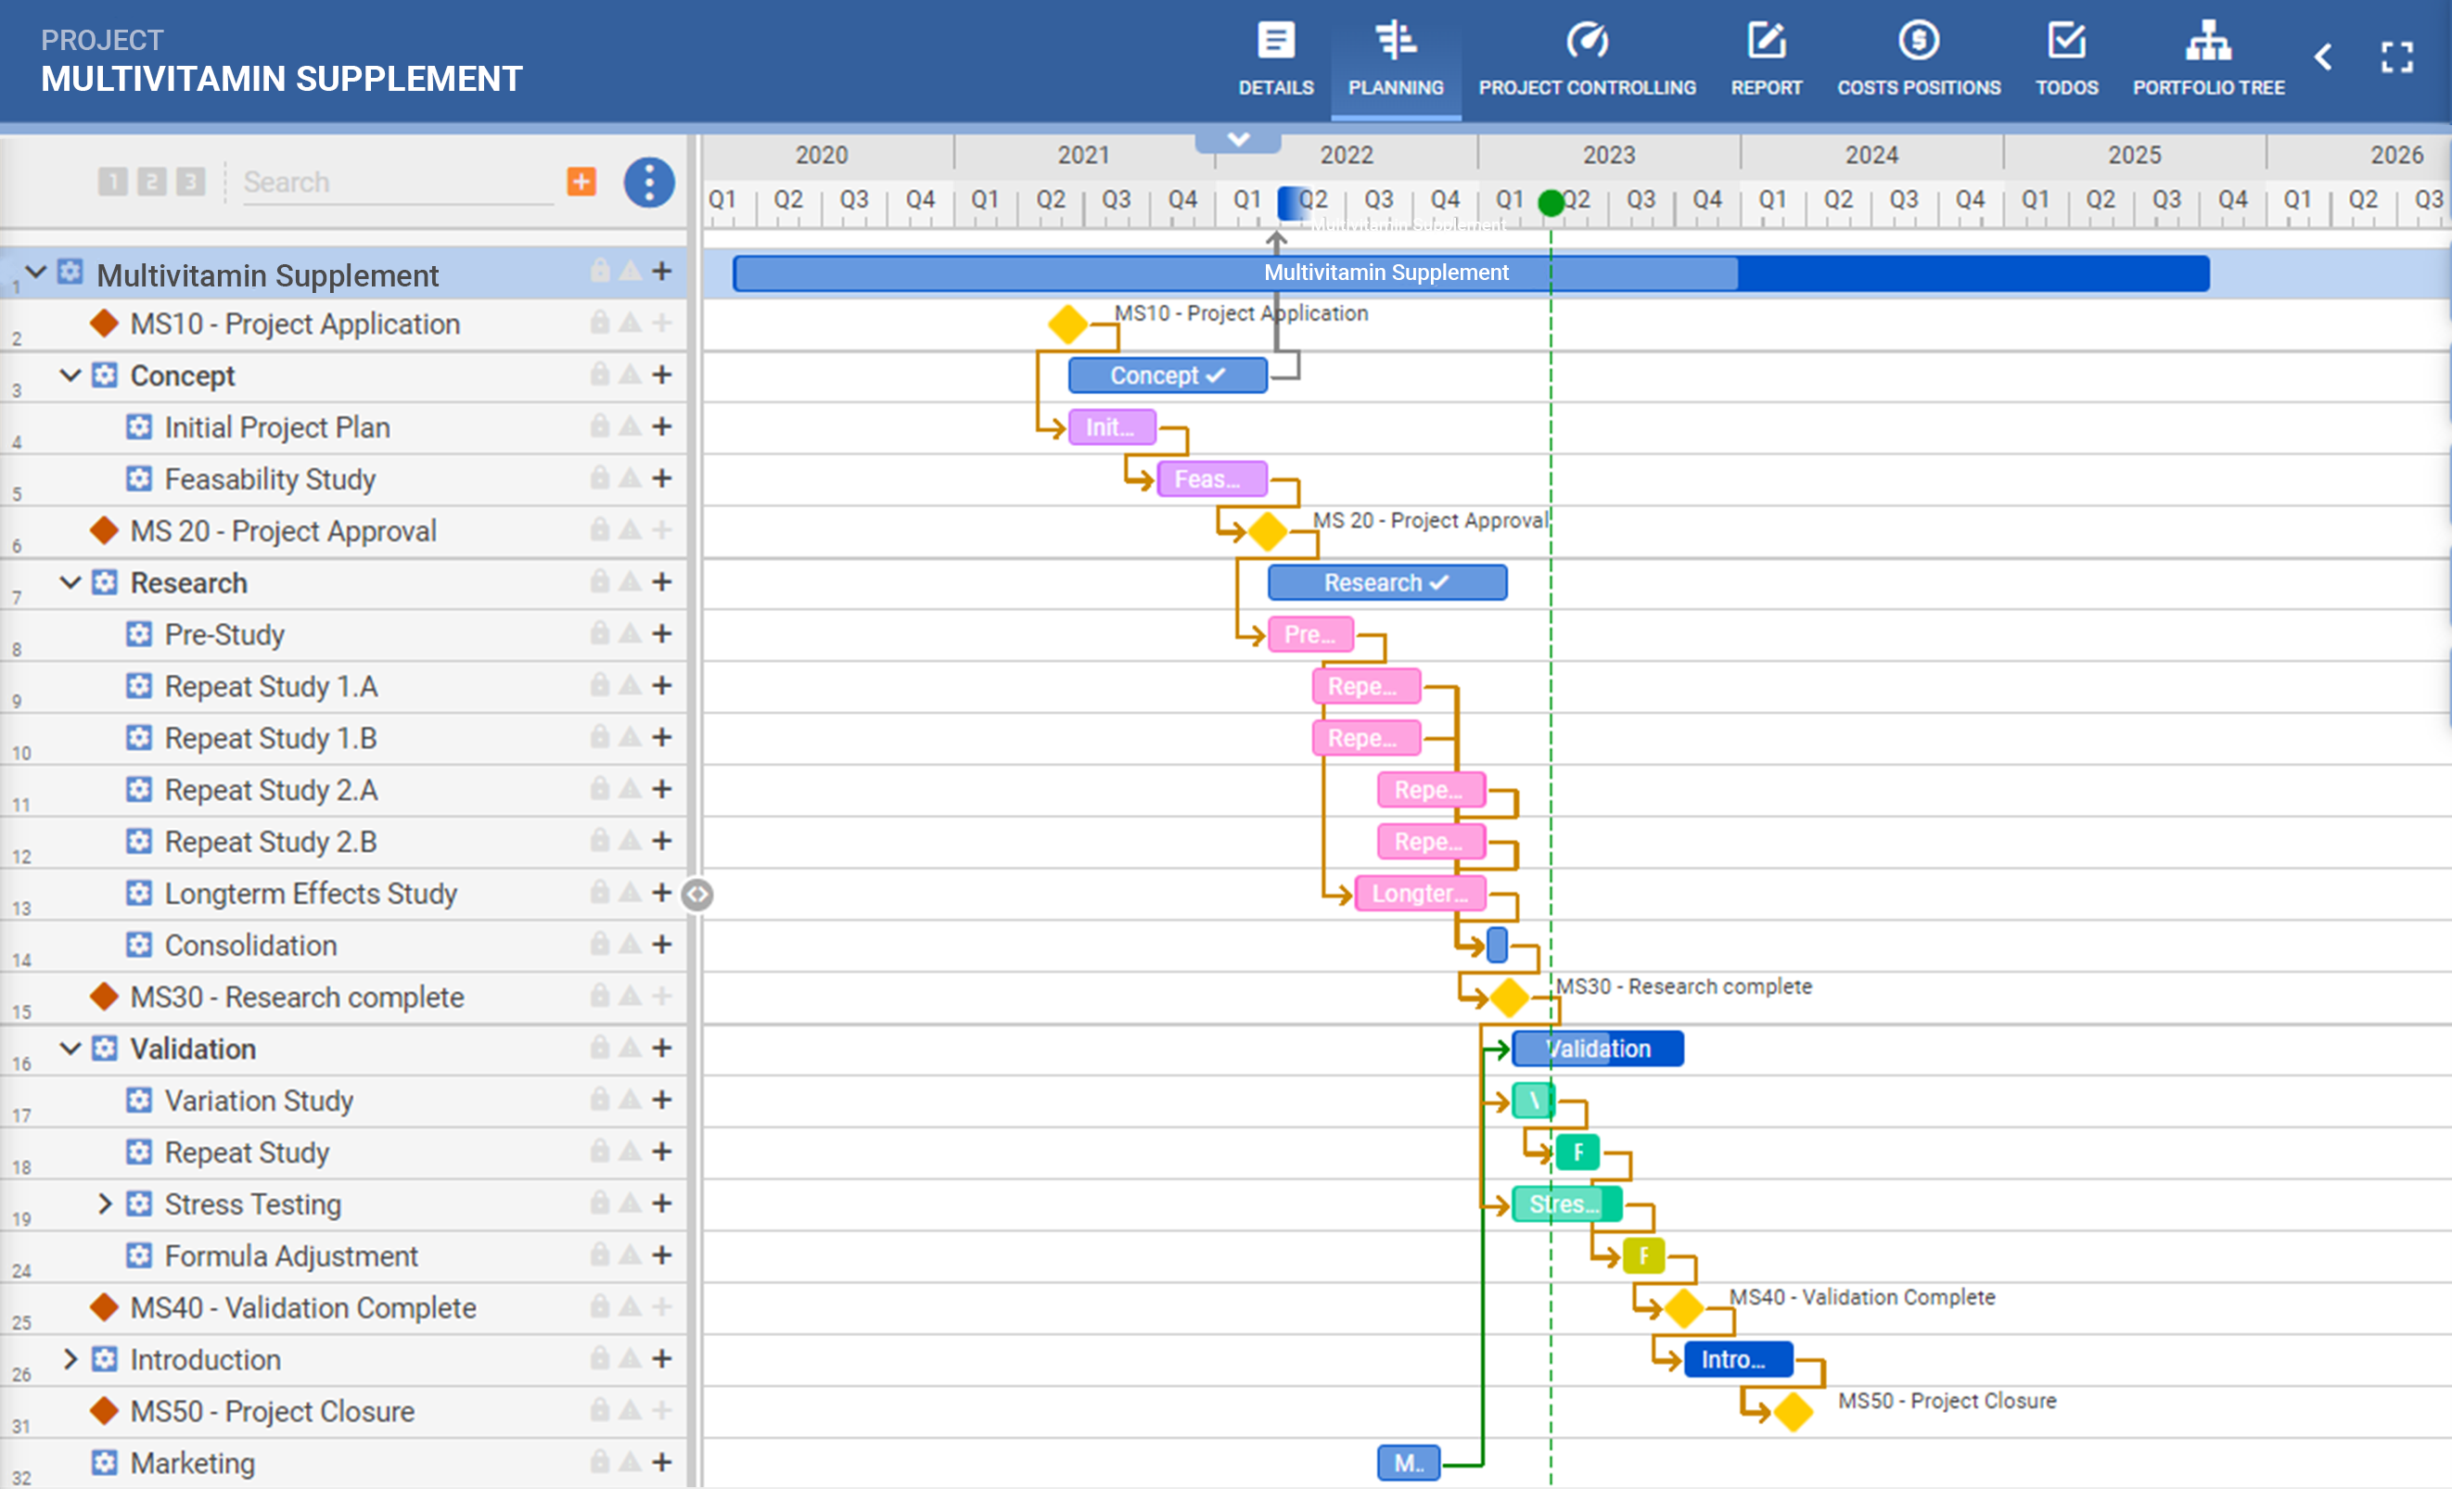Click plus icon on Concept row
Image resolution: width=2452 pixels, height=1489 pixels.
coord(662,375)
